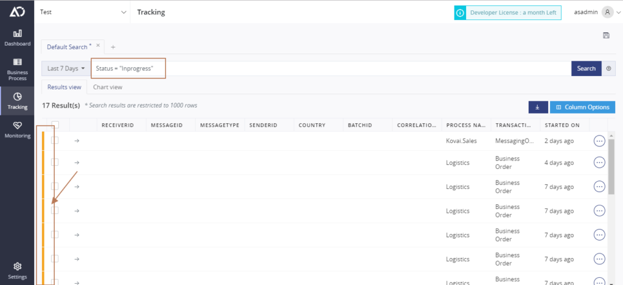
Task: Click the download results icon button
Action: click(x=537, y=107)
